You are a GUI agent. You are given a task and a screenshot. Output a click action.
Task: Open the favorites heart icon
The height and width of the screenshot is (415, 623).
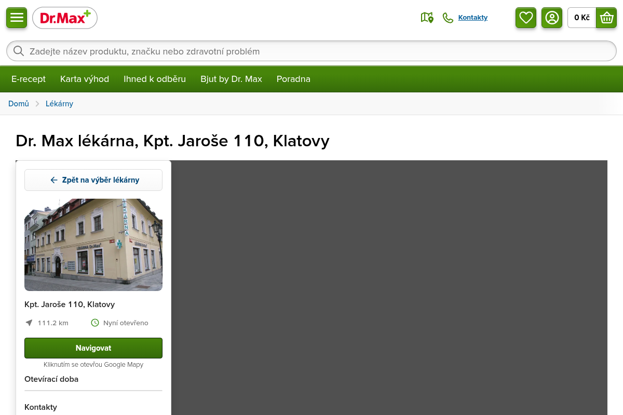coord(526,18)
